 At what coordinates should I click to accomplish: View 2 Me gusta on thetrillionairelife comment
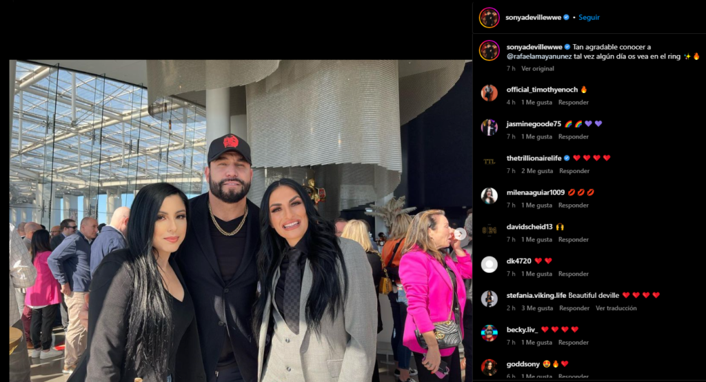(x=536, y=171)
